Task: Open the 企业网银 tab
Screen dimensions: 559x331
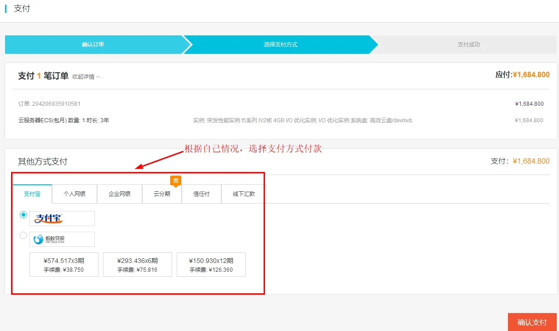Action: point(120,194)
